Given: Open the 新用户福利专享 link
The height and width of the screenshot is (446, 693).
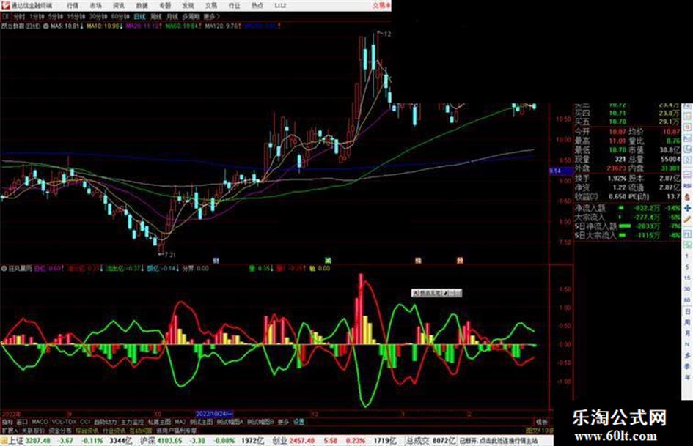Looking at the screenshot, I should pos(176,430).
